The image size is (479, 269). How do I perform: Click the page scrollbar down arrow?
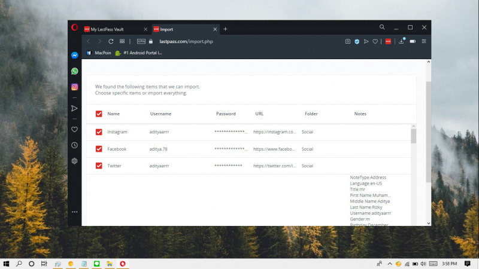(429, 223)
